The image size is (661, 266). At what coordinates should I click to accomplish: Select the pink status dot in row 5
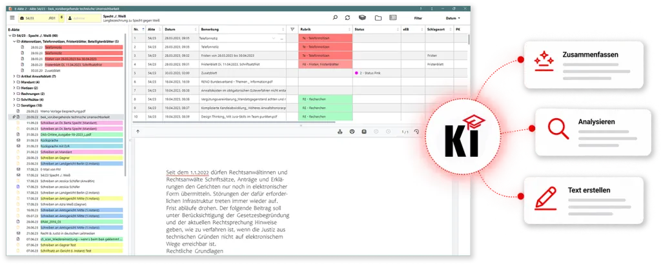(356, 73)
